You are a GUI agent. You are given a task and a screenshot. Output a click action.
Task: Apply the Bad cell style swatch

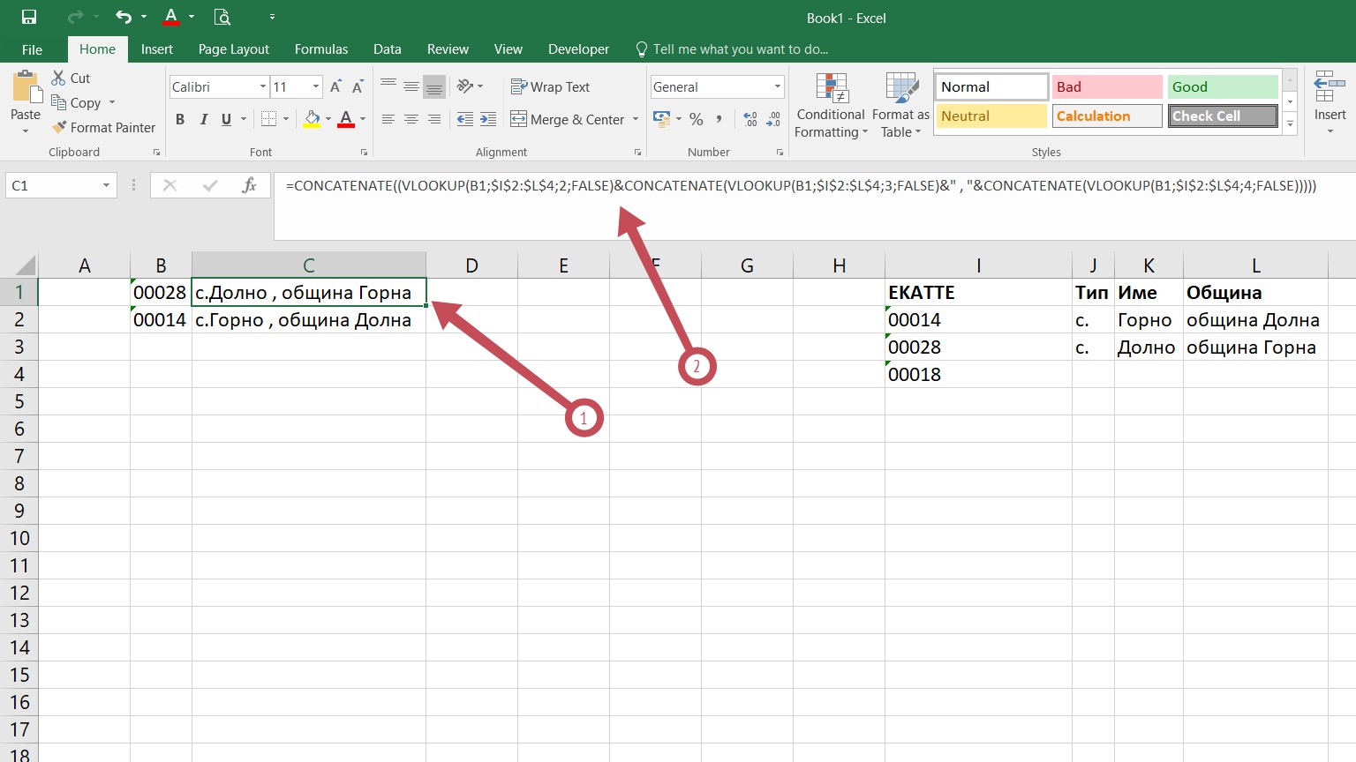tap(1106, 86)
